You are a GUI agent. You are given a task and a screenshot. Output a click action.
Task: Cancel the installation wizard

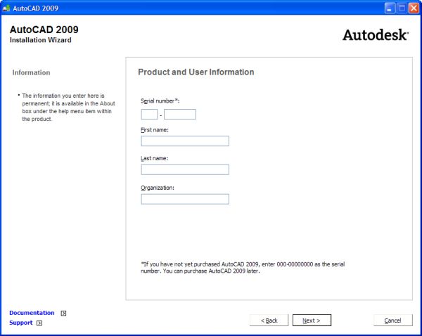coord(393,321)
